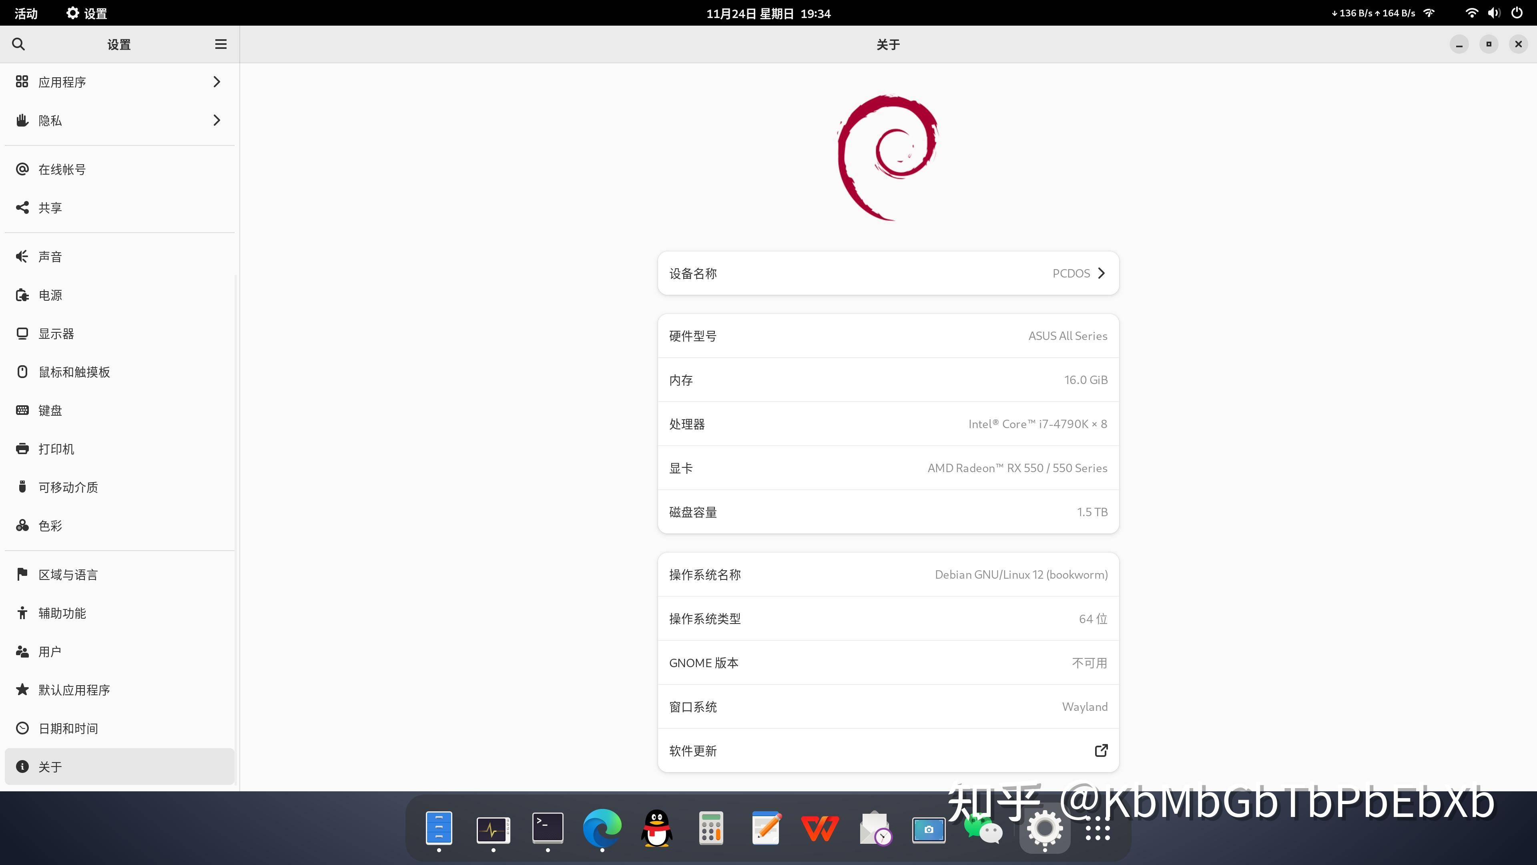The height and width of the screenshot is (865, 1537).
Task: Click the printer icon for 打印机
Action: [22, 449]
